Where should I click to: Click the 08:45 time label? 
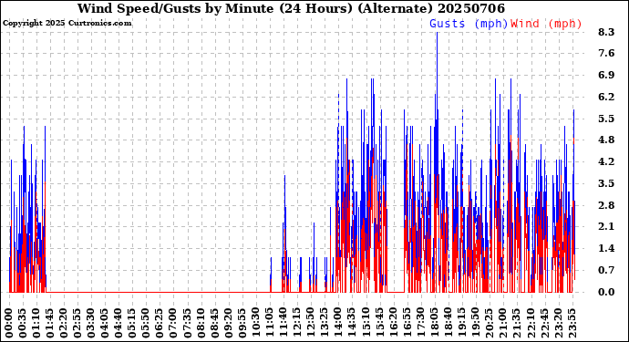coord(215,323)
